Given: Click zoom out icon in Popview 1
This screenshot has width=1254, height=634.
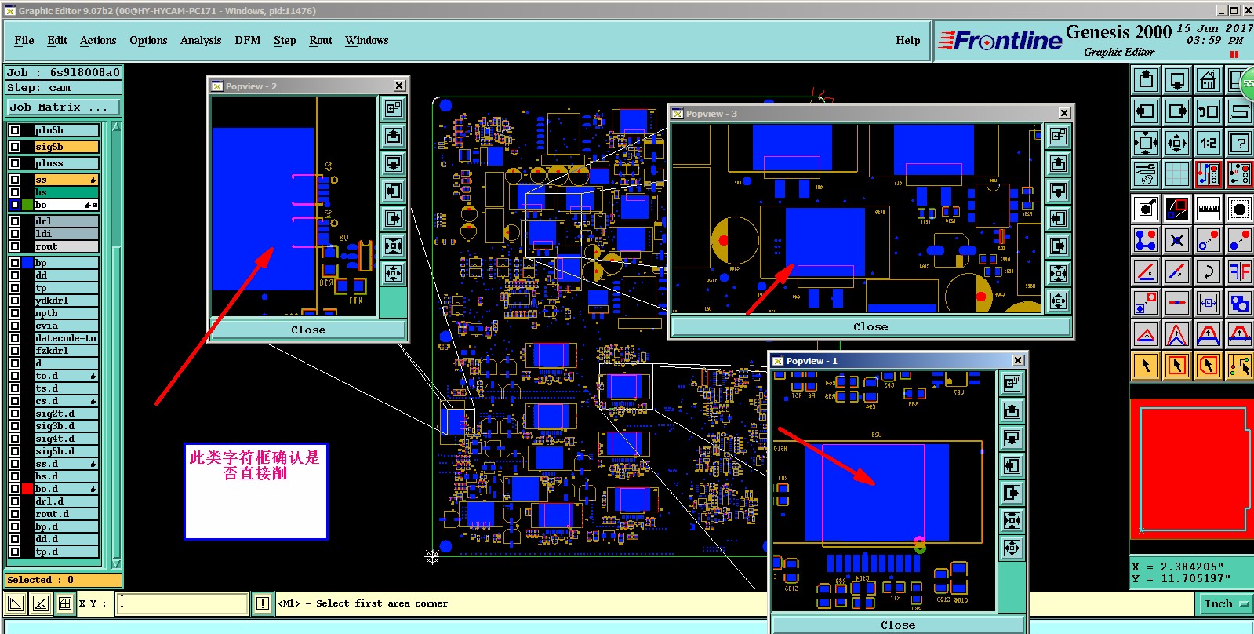Looking at the screenshot, I should 1012,548.
